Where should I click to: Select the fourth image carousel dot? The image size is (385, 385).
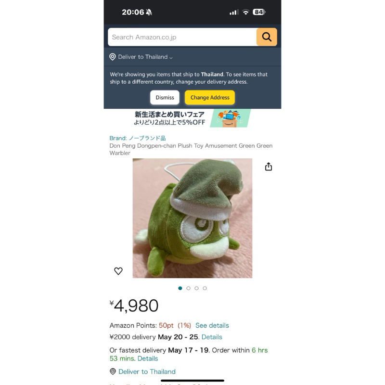point(205,288)
